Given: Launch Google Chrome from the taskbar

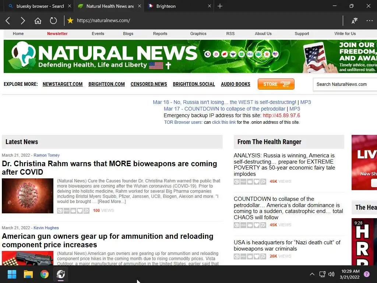Looking at the screenshot, I should (x=45, y=274).
